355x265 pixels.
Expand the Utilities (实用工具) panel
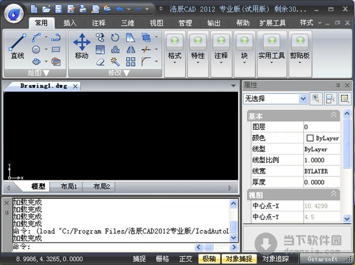coord(272,54)
